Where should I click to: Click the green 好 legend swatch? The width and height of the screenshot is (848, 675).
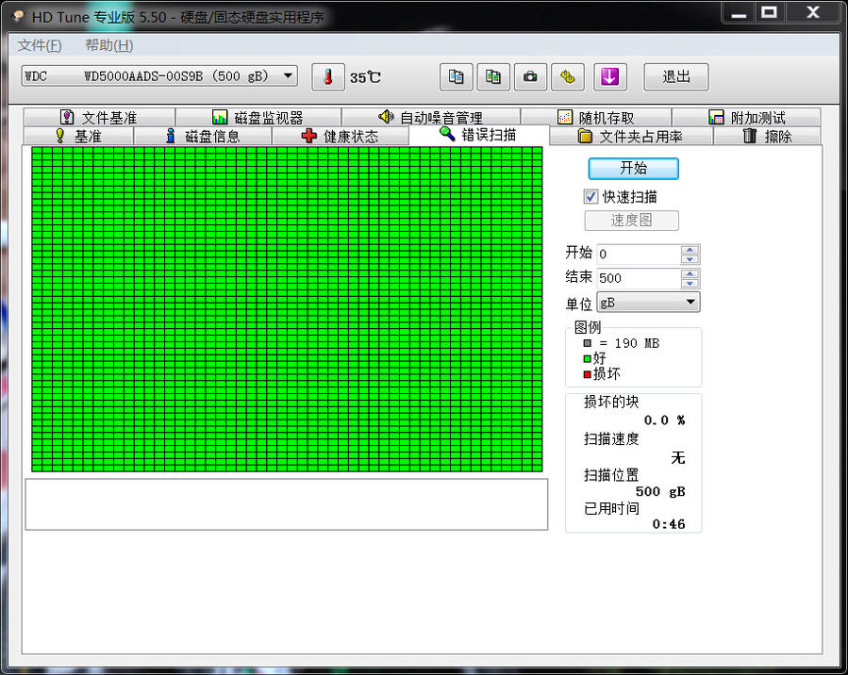click(588, 358)
